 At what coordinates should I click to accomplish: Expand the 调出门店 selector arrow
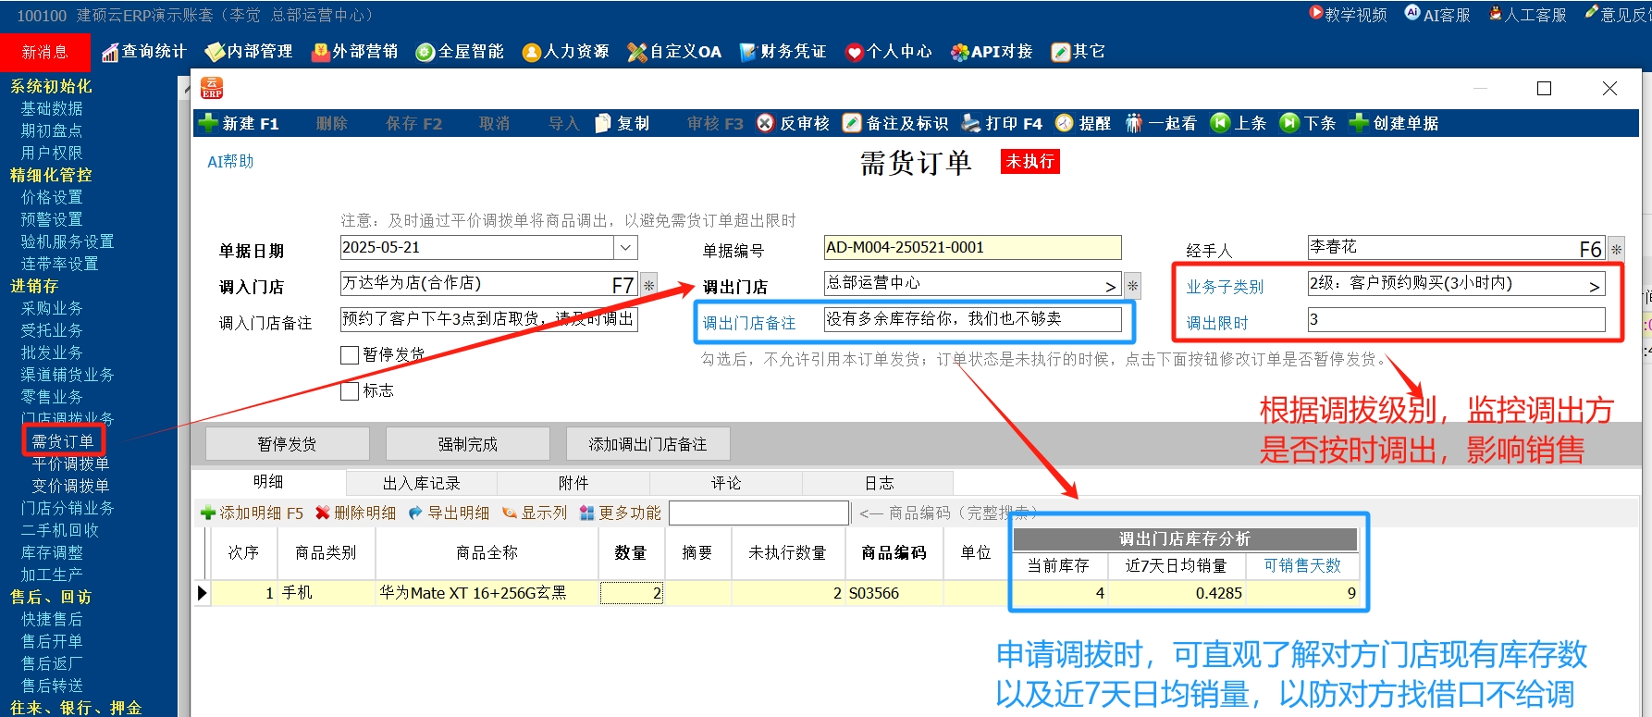click(1110, 286)
